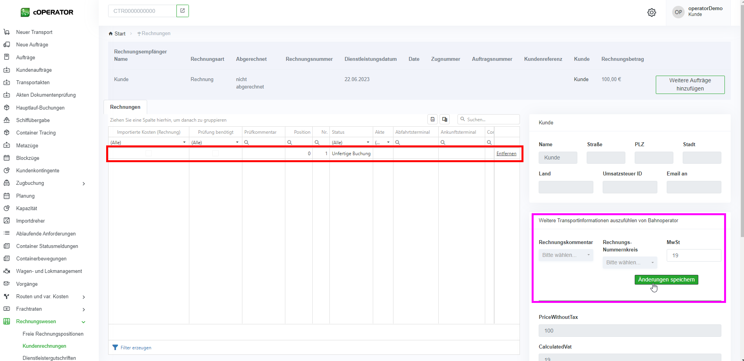Open the settings gear icon
744x361 pixels.
tap(651, 12)
